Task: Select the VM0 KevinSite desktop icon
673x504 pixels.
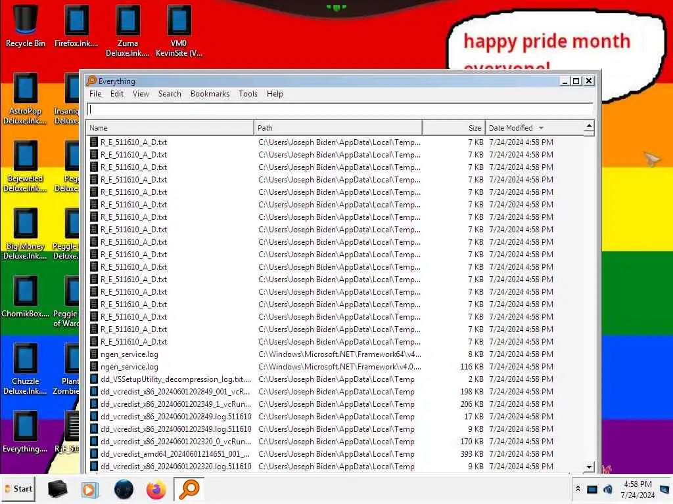Action: 179,31
